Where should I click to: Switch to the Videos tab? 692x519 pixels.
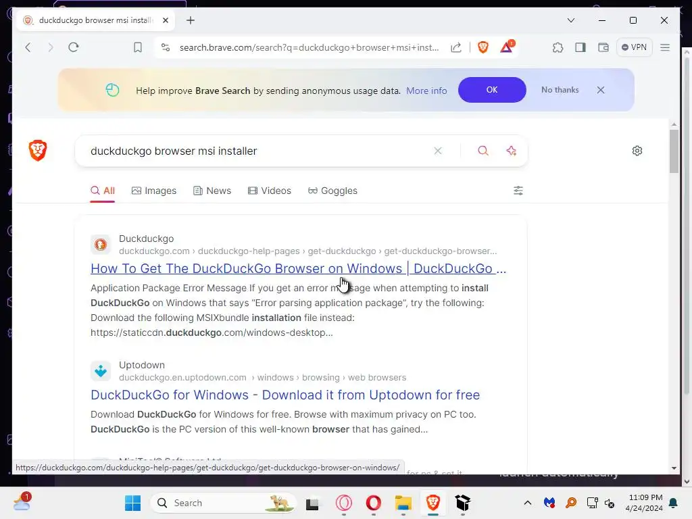[x=270, y=191]
